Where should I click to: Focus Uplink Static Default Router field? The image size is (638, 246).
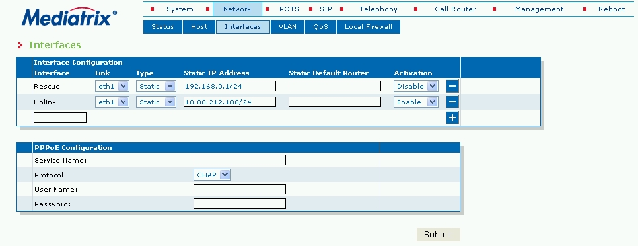[335, 102]
